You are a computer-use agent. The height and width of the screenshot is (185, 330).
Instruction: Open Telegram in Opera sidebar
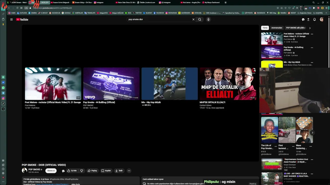[x=3, y=93]
